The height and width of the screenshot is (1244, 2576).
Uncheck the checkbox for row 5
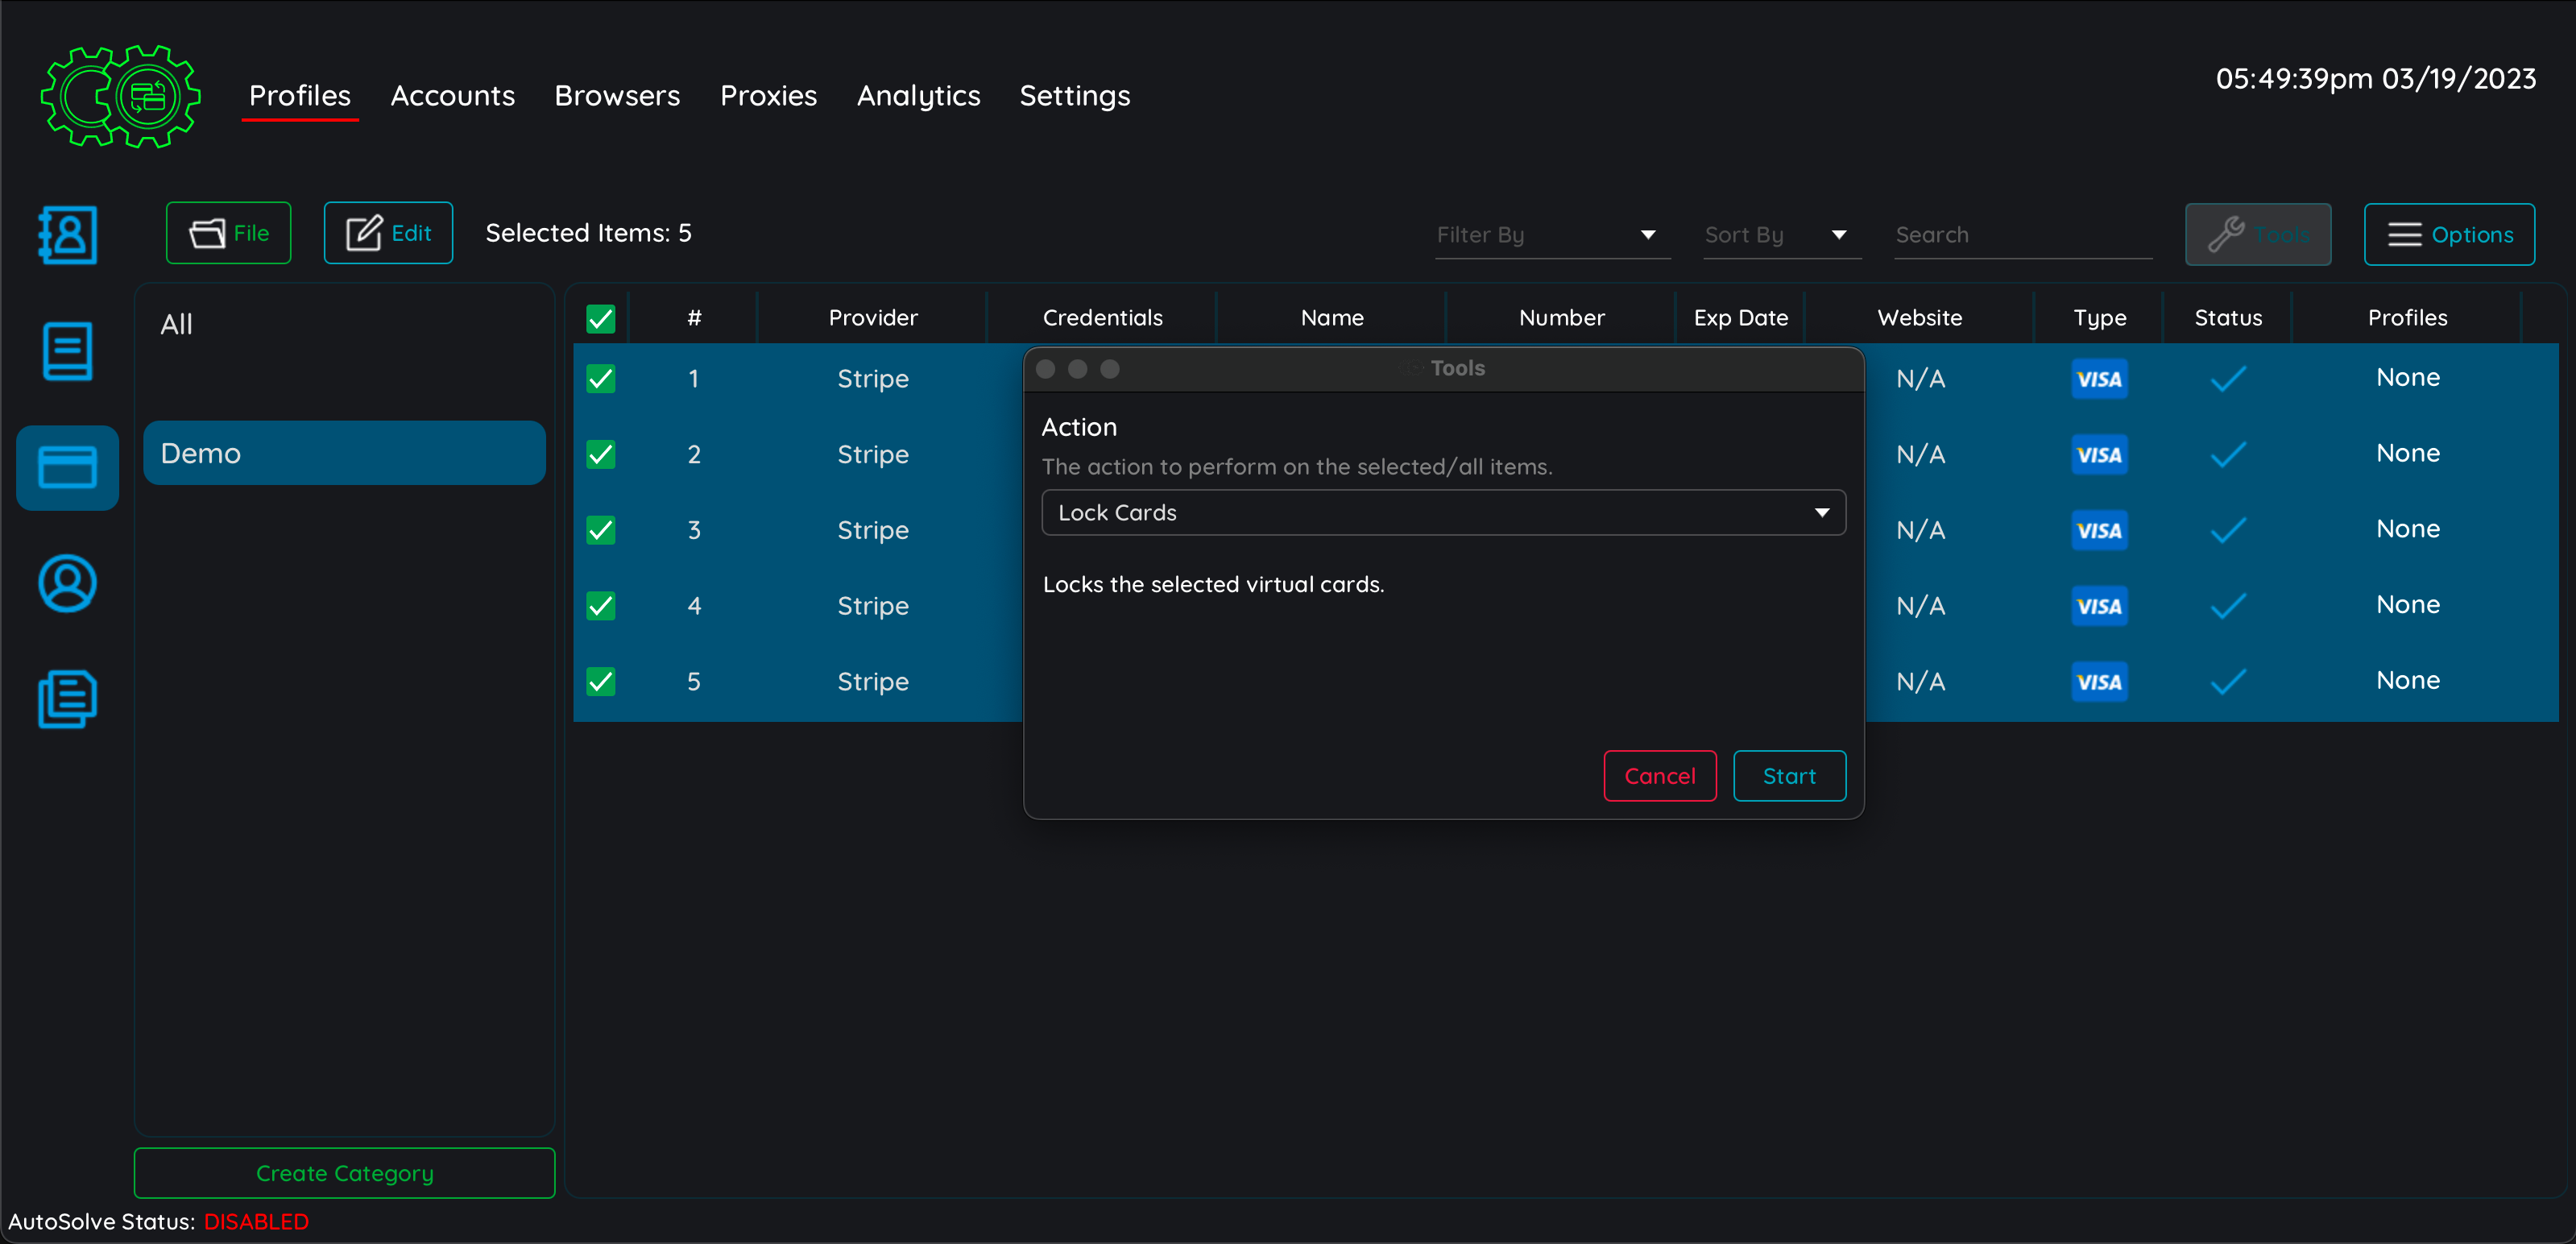tap(600, 682)
